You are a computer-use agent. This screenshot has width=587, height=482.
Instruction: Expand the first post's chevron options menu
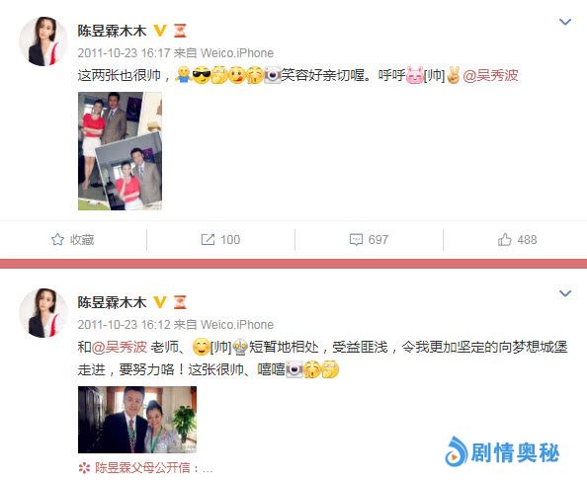pos(565,22)
